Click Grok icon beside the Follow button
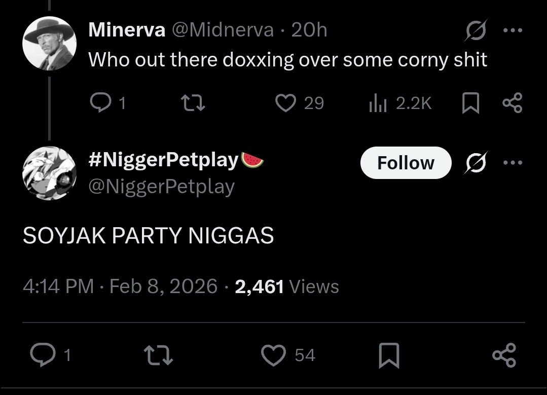 point(477,163)
